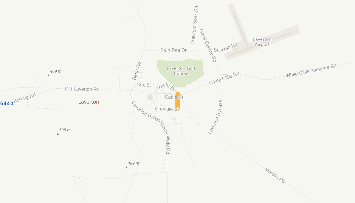This screenshot has width=355, height=203.
Task: Select the Craiggie St street label
Action: coord(167,109)
